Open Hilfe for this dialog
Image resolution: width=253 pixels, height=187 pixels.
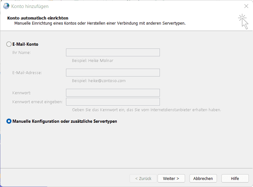pos(235,178)
